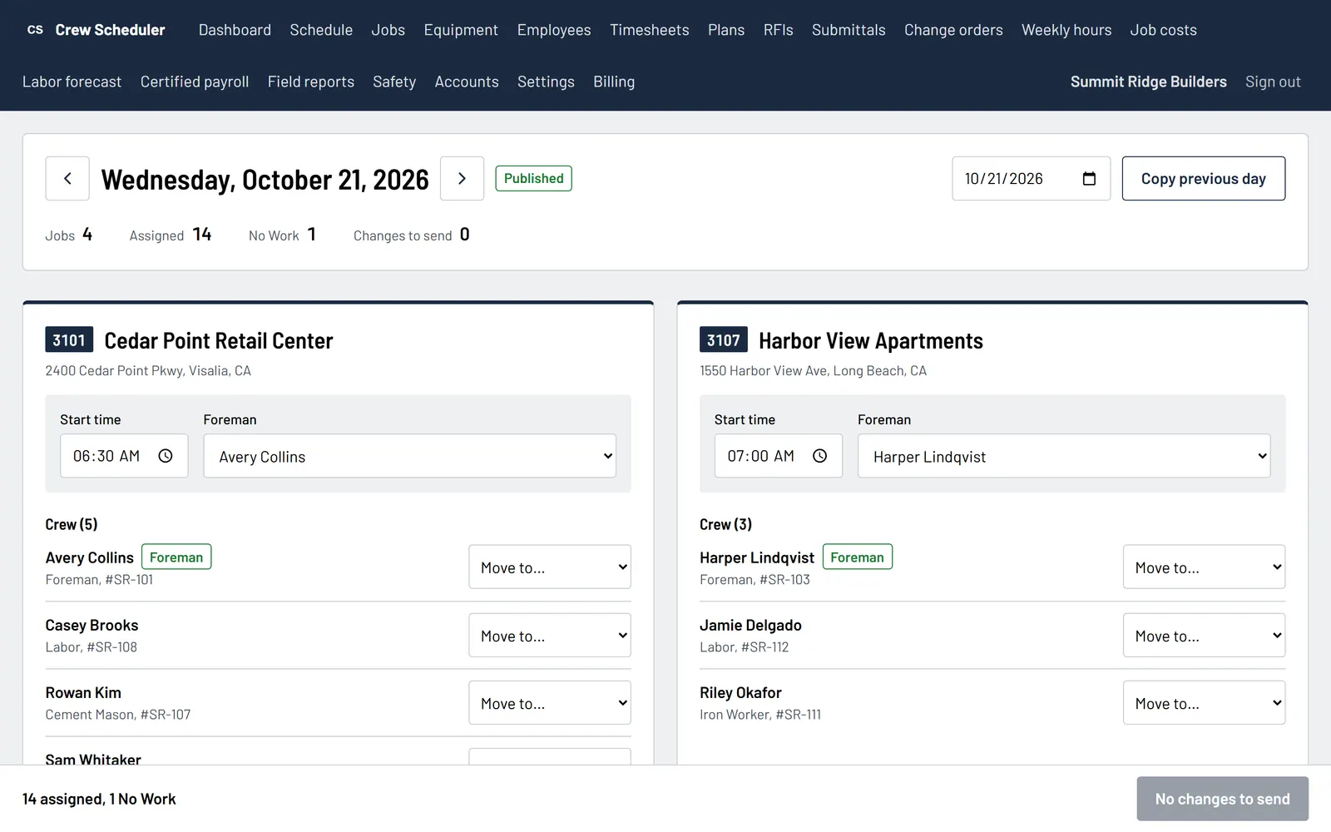Click the clock icon in Harbor View start time
Screen dimensions: 1331x832
pyautogui.click(x=819, y=456)
